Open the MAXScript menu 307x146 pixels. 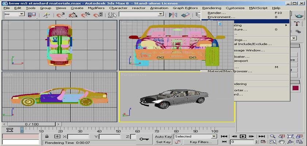click(x=258, y=8)
